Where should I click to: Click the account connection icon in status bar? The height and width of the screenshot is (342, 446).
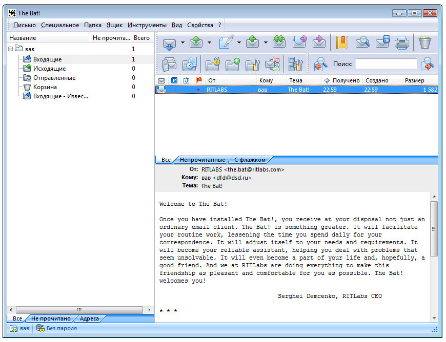(14, 329)
